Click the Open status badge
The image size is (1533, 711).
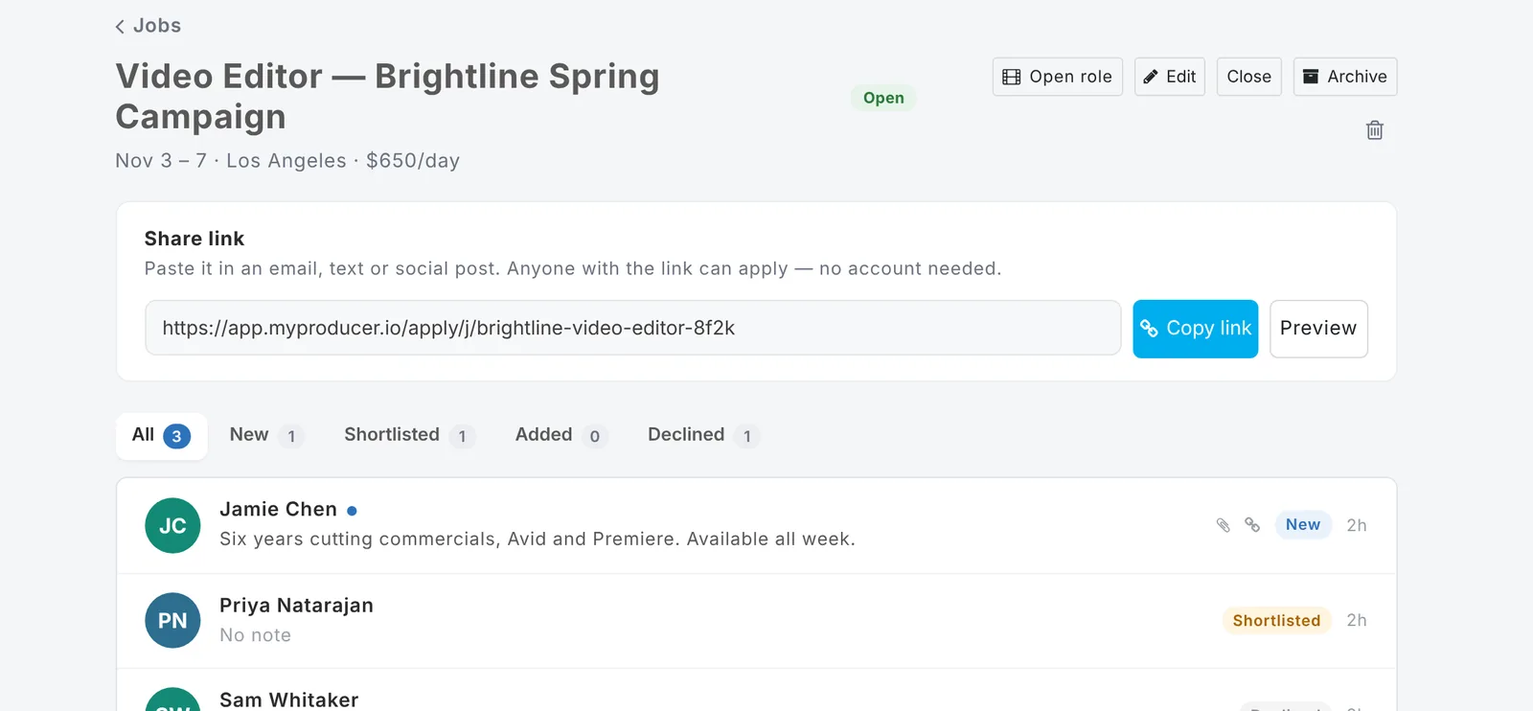click(883, 98)
